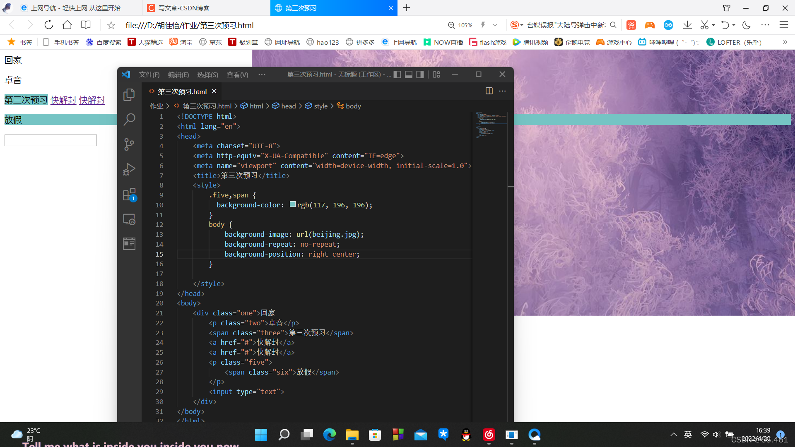Open the scissors screenshot tool

coord(704,25)
